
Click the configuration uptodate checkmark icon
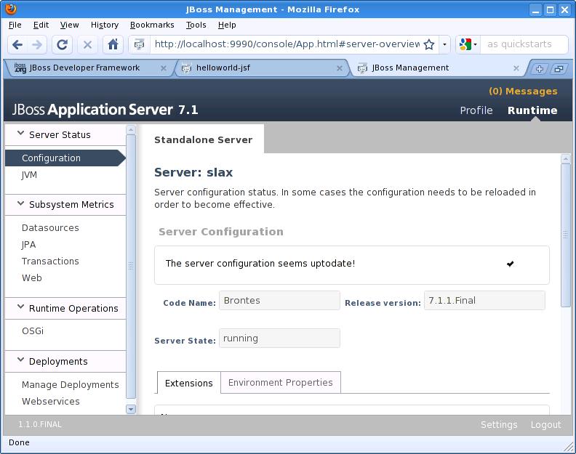pos(510,264)
